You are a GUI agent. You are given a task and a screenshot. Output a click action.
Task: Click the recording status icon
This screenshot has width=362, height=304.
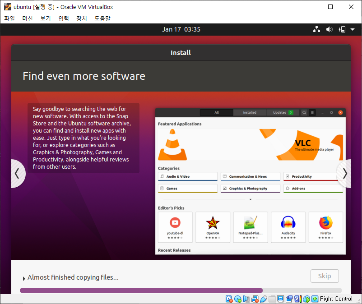[x=289, y=299]
